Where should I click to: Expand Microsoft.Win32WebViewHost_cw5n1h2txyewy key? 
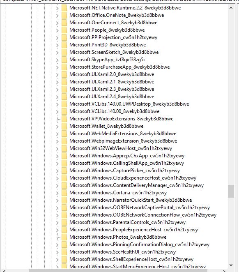57,148
